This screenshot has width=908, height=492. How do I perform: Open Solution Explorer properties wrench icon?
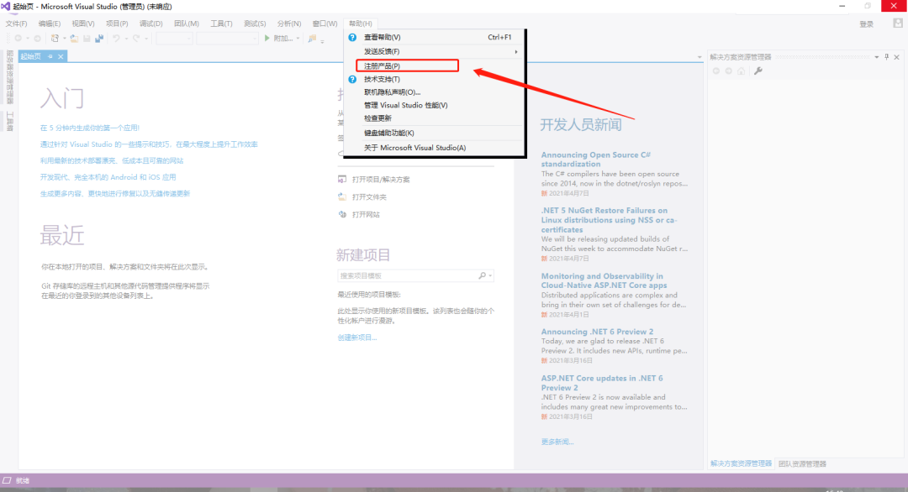click(x=758, y=71)
